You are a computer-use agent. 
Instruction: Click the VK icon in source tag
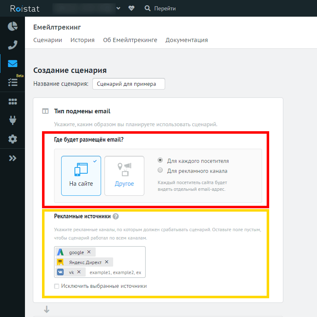coord(60,272)
